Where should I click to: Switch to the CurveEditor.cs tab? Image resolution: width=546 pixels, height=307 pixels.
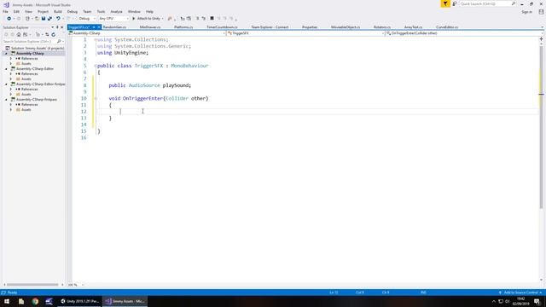click(447, 26)
